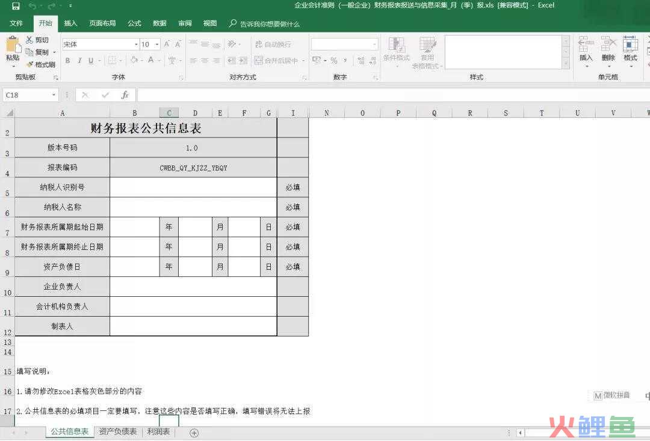Switch to the 插入 ribbon tab
650x441 pixels.
pos(70,23)
